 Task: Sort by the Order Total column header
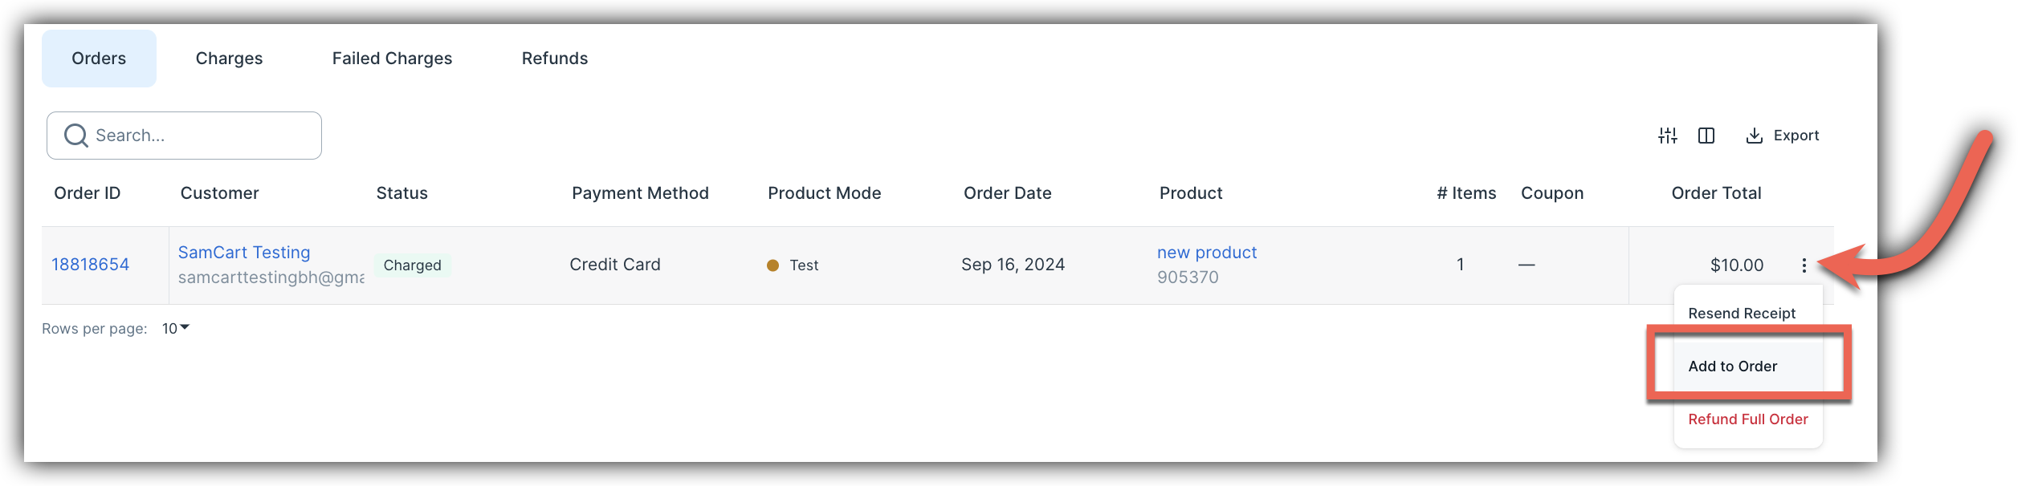point(1716,193)
